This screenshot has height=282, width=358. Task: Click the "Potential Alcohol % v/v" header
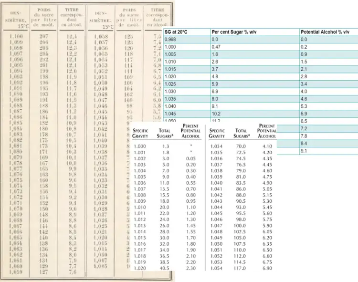click(x=325, y=31)
